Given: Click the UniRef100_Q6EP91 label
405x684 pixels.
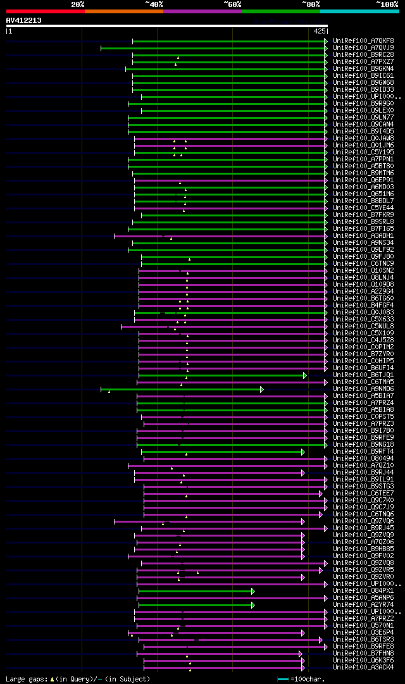Looking at the screenshot, I should coord(363,180).
